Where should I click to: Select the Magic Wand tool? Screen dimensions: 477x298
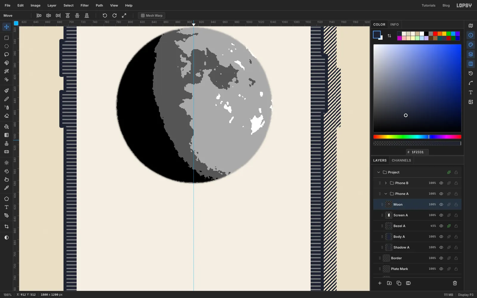coord(7,71)
